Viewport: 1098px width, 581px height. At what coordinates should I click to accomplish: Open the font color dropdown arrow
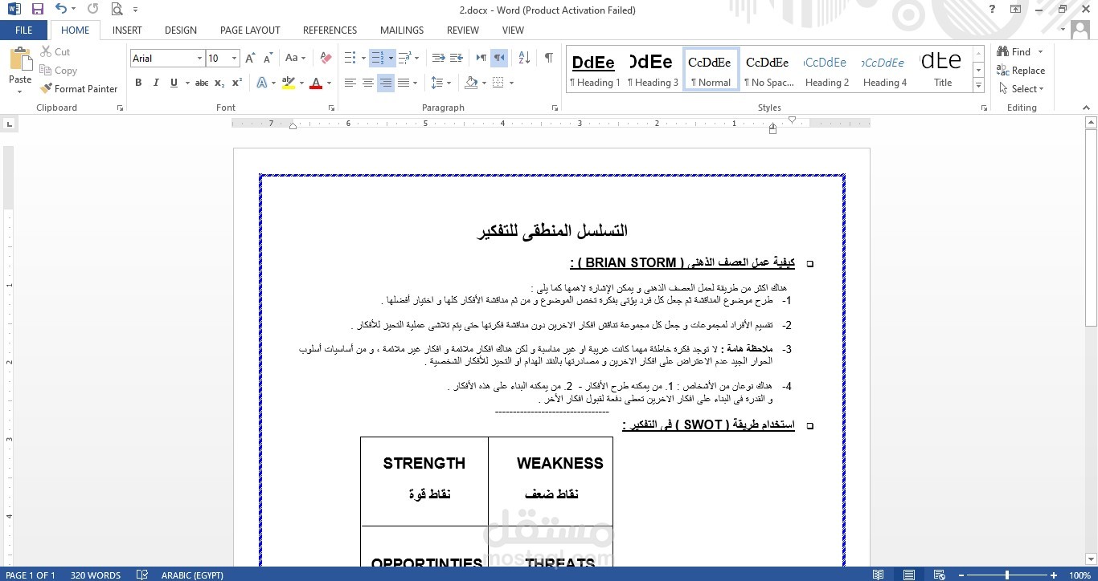click(330, 83)
